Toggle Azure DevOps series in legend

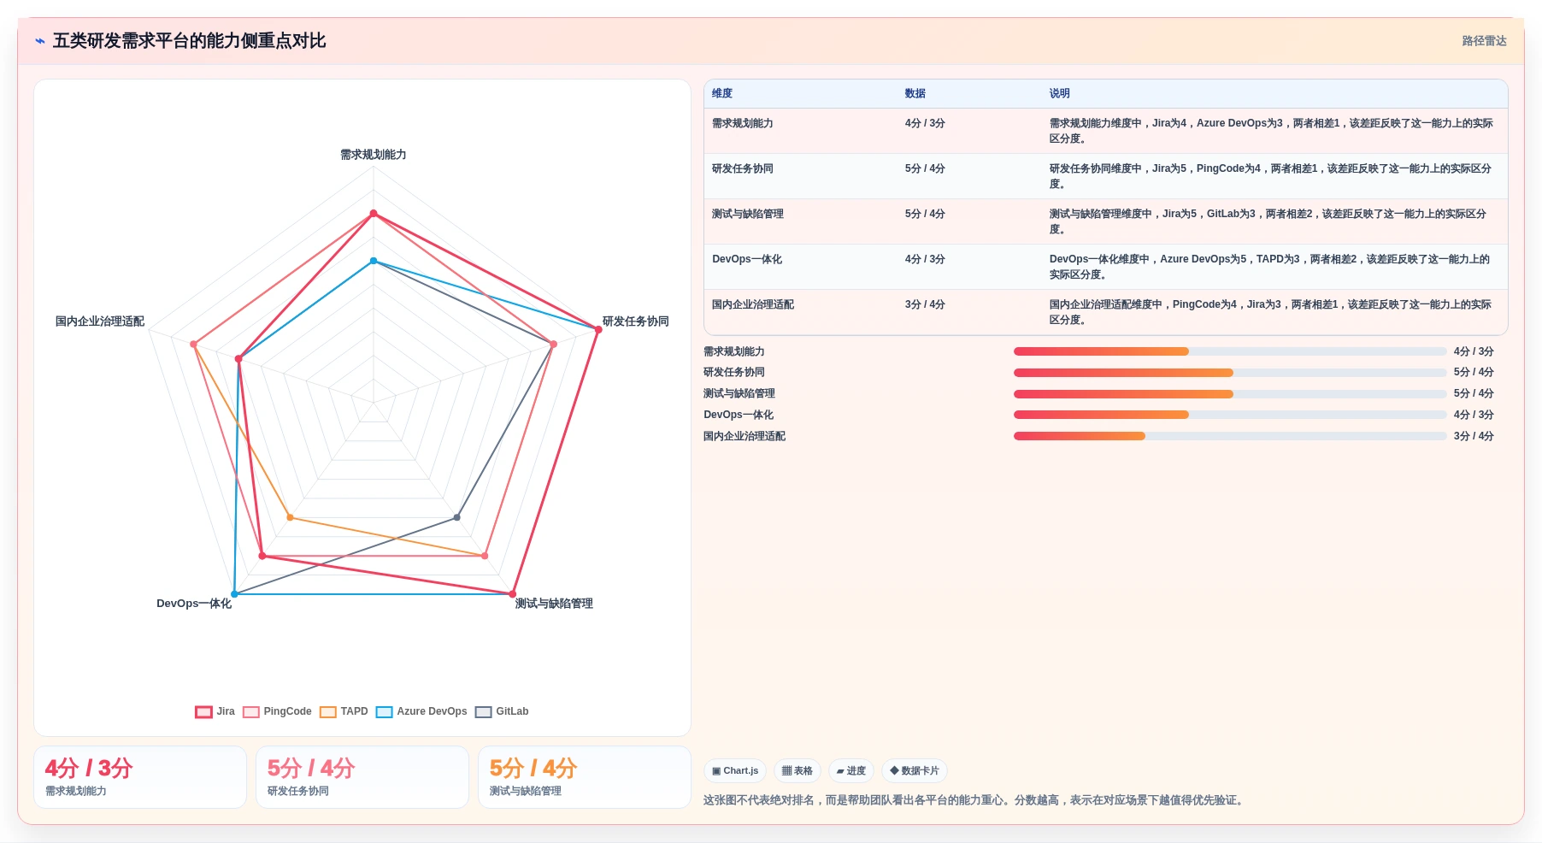[x=421, y=711]
